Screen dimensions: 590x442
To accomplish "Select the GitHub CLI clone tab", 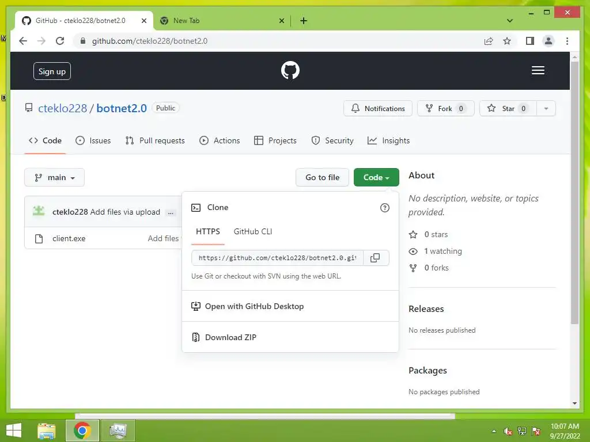I will [x=253, y=231].
